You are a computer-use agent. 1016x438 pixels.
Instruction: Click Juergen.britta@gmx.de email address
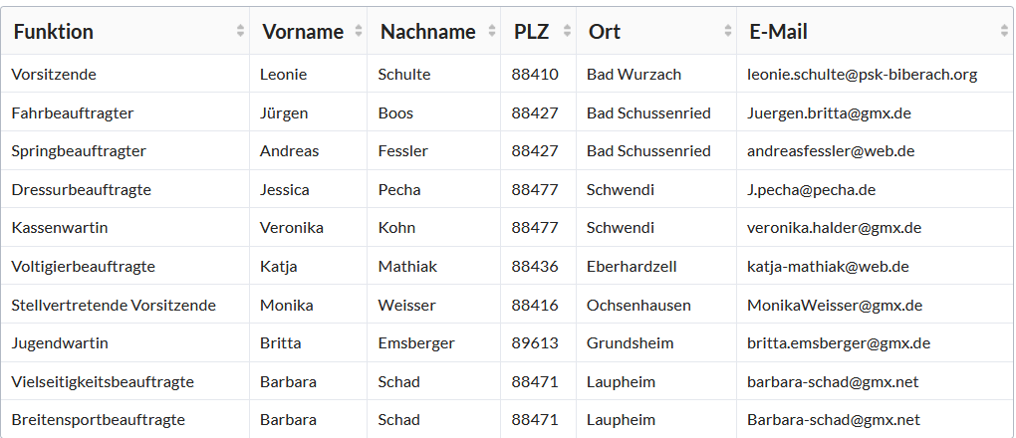[x=829, y=113]
